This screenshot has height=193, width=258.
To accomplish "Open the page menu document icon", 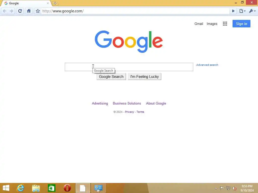I will 242,11.
